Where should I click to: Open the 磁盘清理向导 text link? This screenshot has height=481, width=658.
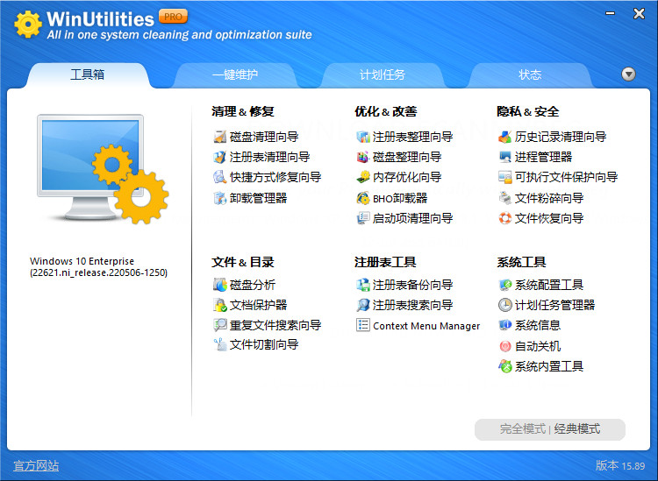[x=264, y=137]
